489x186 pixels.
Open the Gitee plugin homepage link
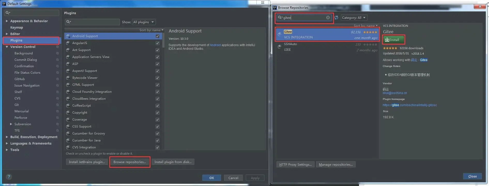(410, 105)
